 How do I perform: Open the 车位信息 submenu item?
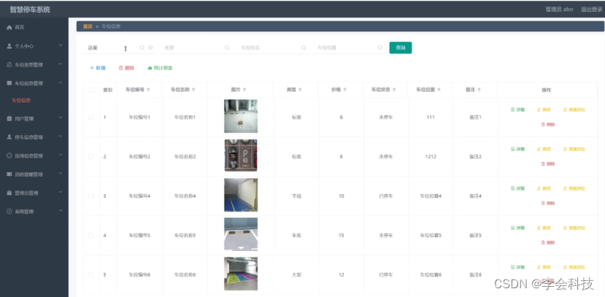pyautogui.click(x=21, y=100)
